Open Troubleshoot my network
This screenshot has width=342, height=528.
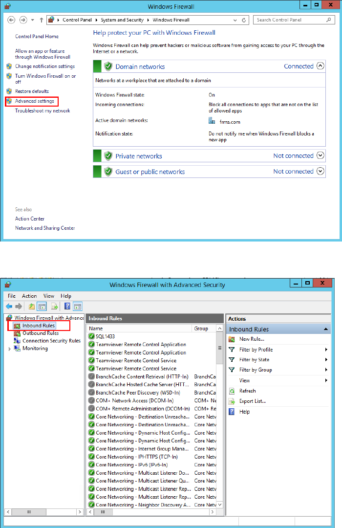(43, 111)
